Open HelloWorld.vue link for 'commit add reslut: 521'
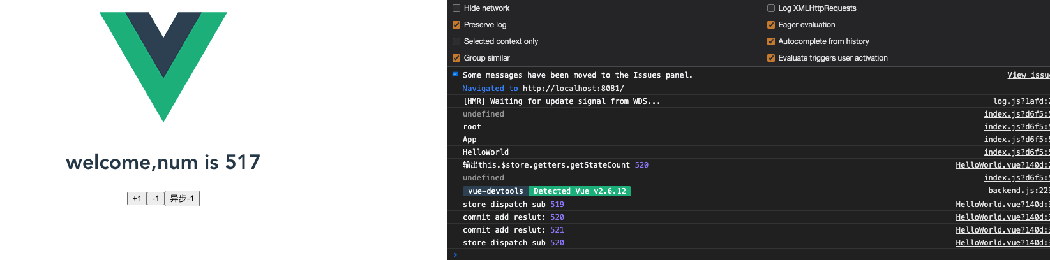1050x260 pixels. [1003, 230]
